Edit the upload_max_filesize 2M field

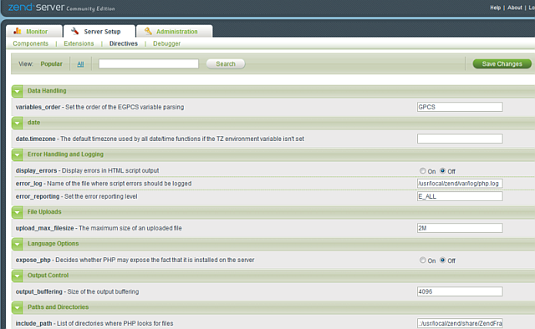(x=460, y=228)
